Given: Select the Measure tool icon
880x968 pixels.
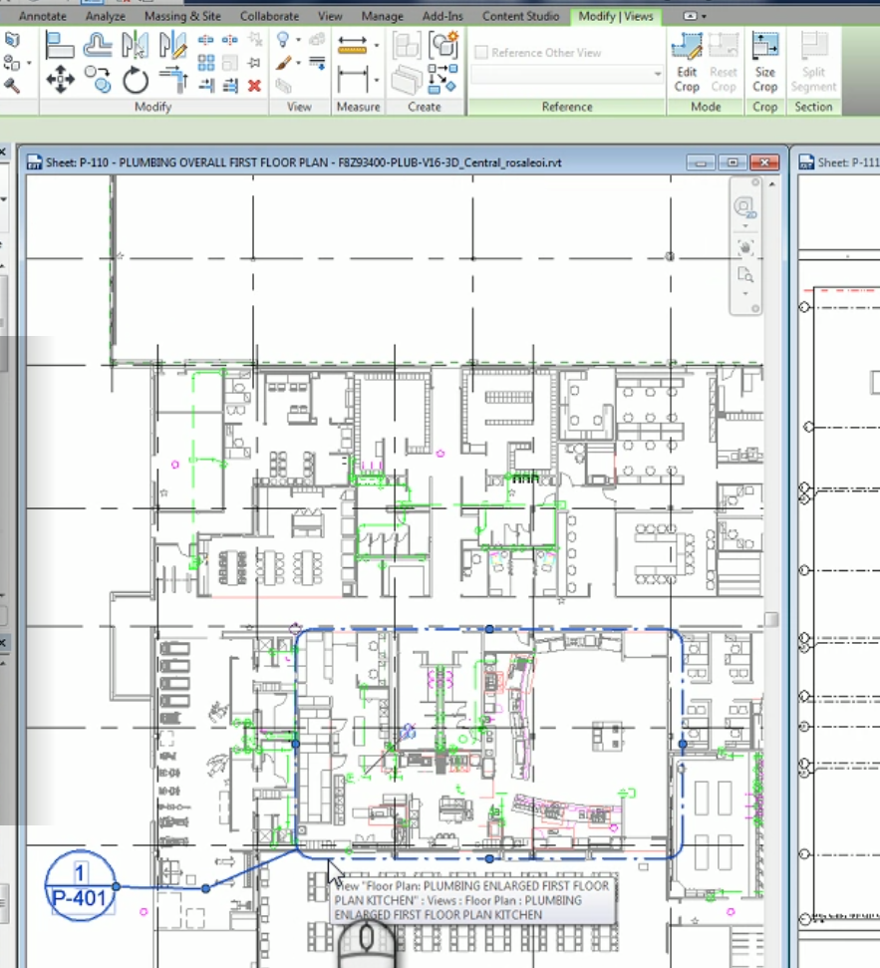Looking at the screenshot, I should pos(352,43).
